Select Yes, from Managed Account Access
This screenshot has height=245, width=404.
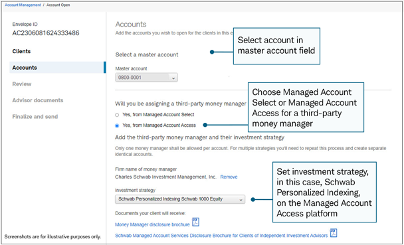pyautogui.click(x=117, y=125)
